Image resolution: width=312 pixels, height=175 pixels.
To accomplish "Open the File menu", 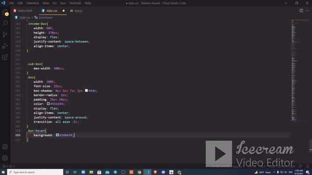I will tap(12, 3).
